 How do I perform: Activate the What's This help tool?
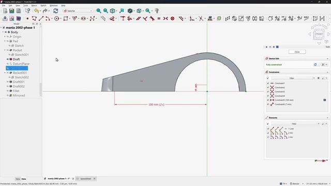(27, 11)
